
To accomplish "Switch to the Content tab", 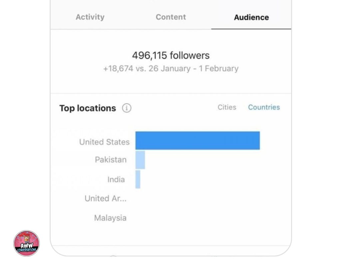I will tap(171, 17).
